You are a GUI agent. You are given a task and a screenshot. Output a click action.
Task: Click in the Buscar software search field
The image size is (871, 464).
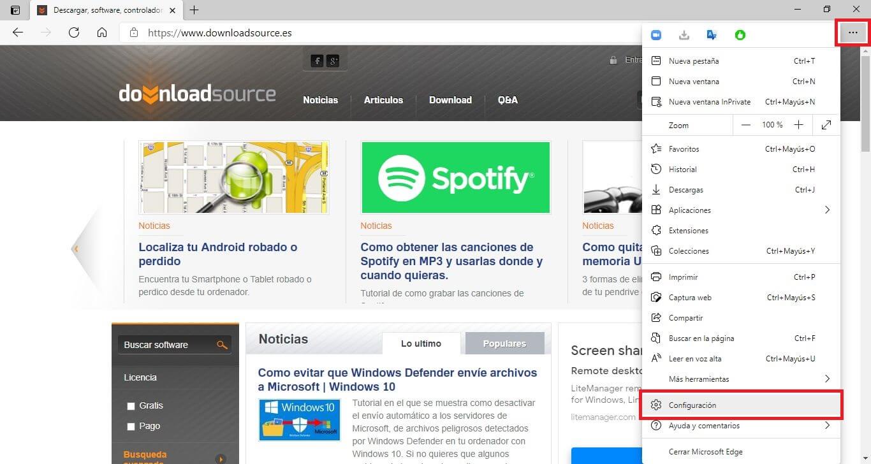click(x=168, y=345)
